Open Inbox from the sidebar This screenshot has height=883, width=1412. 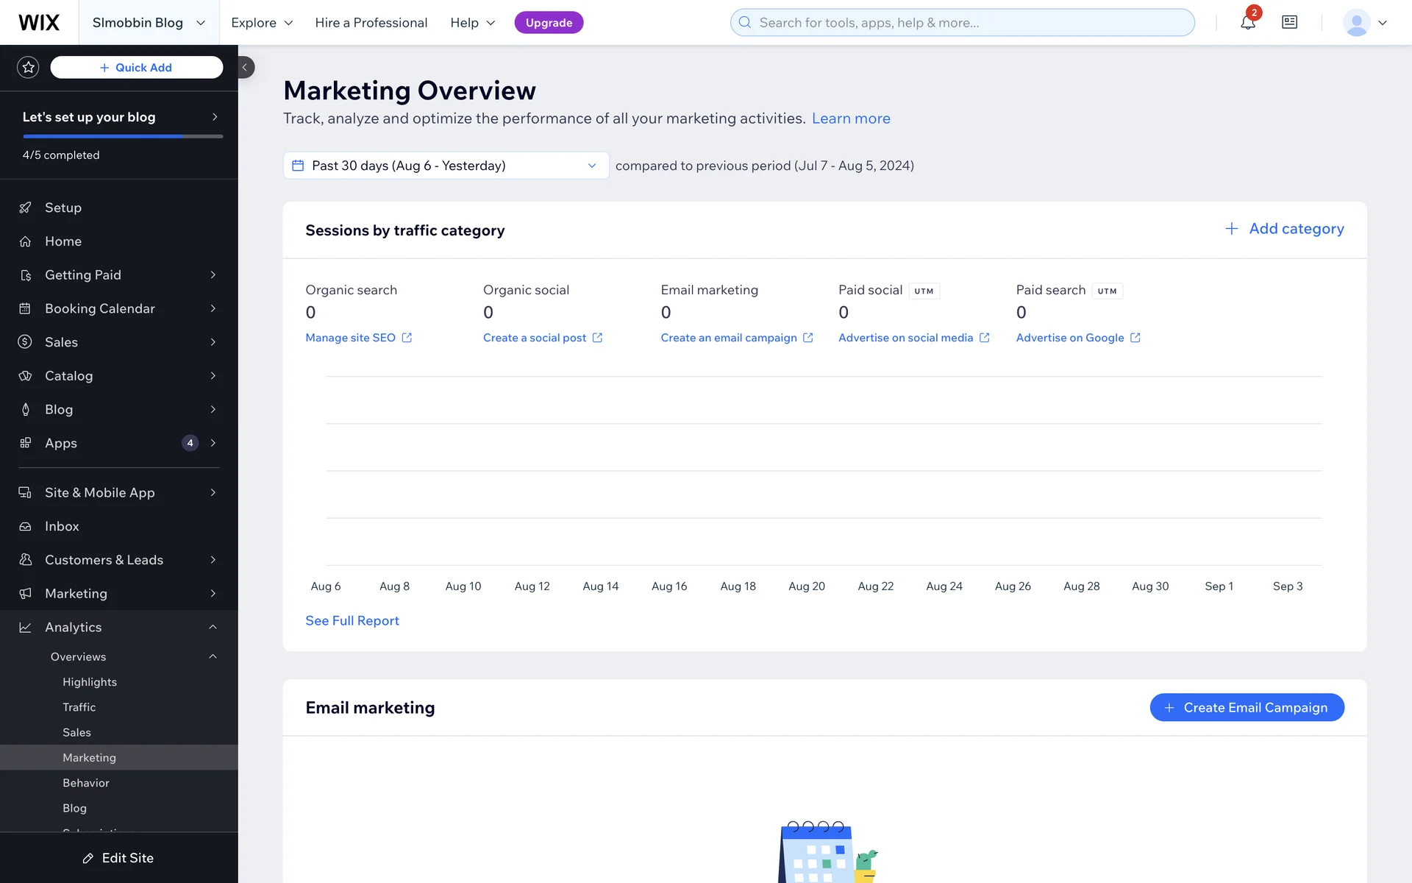[62, 526]
